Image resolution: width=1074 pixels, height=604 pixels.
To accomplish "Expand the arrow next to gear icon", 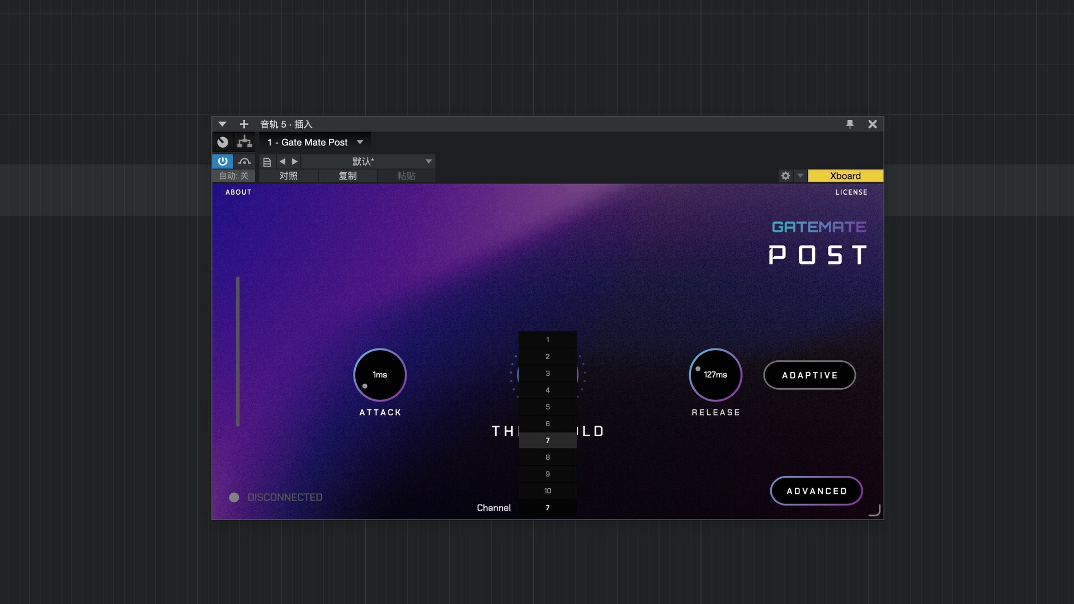I will [800, 176].
